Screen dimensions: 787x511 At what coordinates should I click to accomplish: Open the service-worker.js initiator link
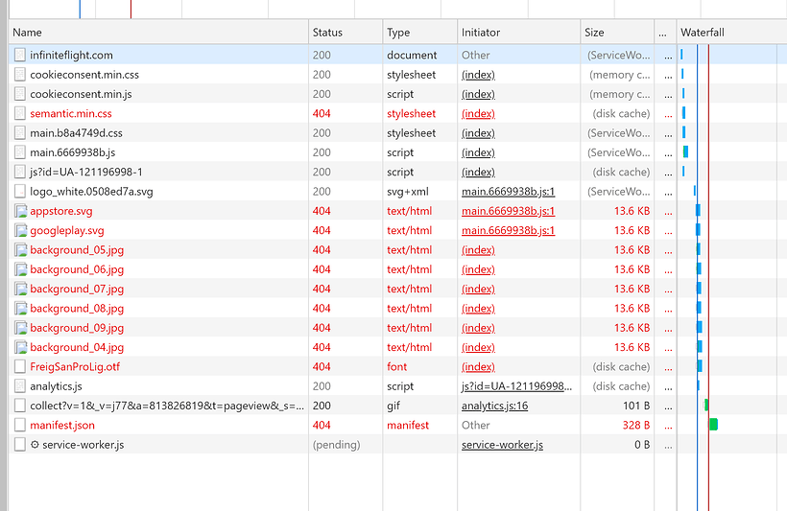pos(502,444)
